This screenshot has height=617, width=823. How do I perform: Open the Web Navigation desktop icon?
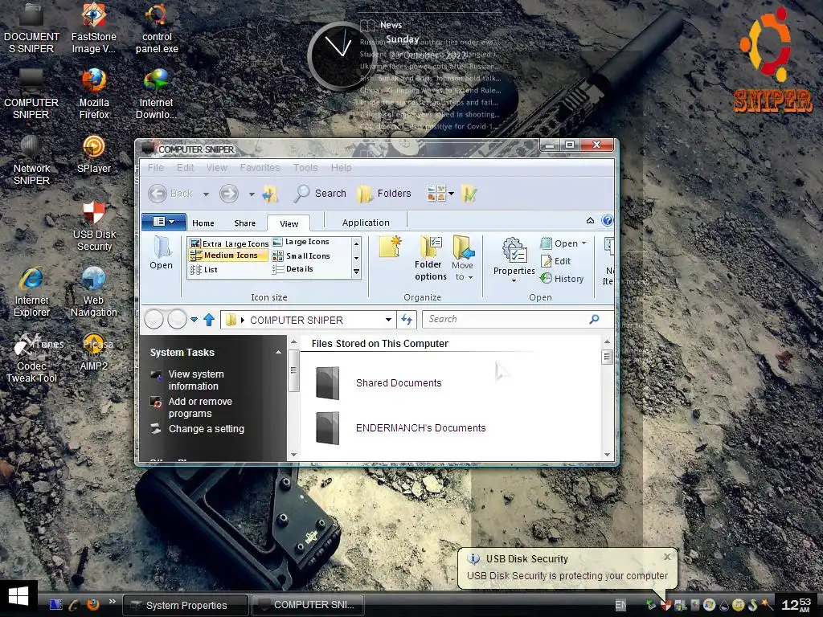94,291
